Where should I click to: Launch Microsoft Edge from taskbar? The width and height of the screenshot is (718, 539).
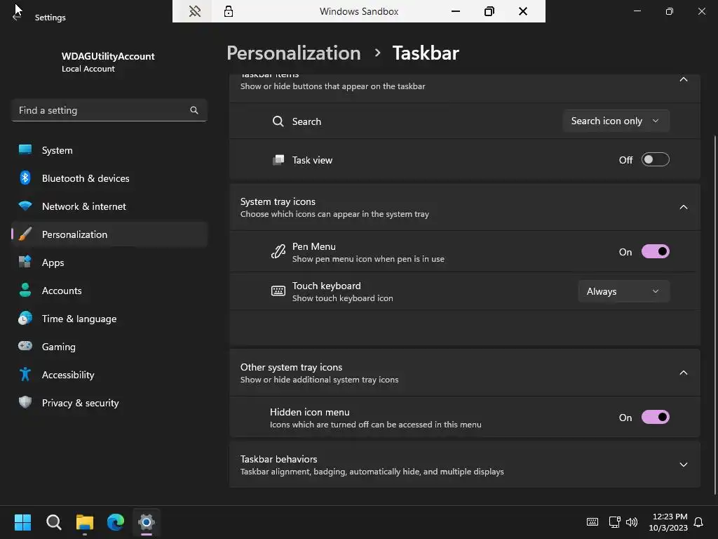coord(116,522)
